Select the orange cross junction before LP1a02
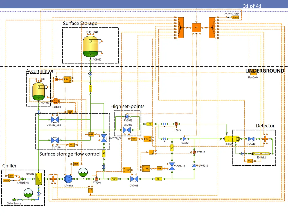 pyautogui.click(x=53, y=179)
